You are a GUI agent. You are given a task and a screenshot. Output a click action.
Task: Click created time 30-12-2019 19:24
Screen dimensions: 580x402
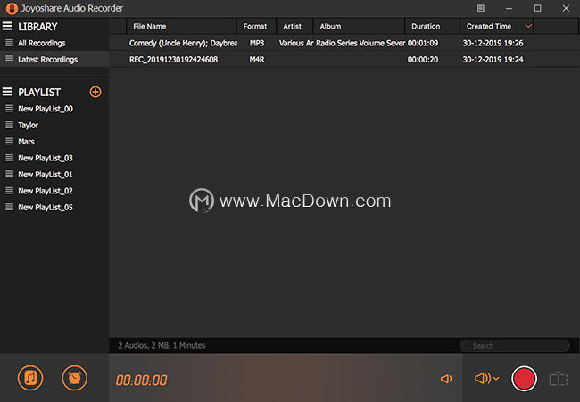[x=493, y=60]
